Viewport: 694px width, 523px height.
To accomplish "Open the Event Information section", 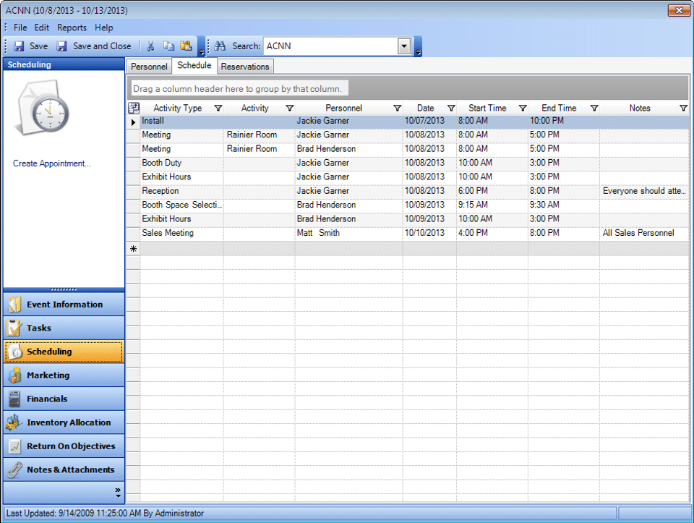I will 64,305.
